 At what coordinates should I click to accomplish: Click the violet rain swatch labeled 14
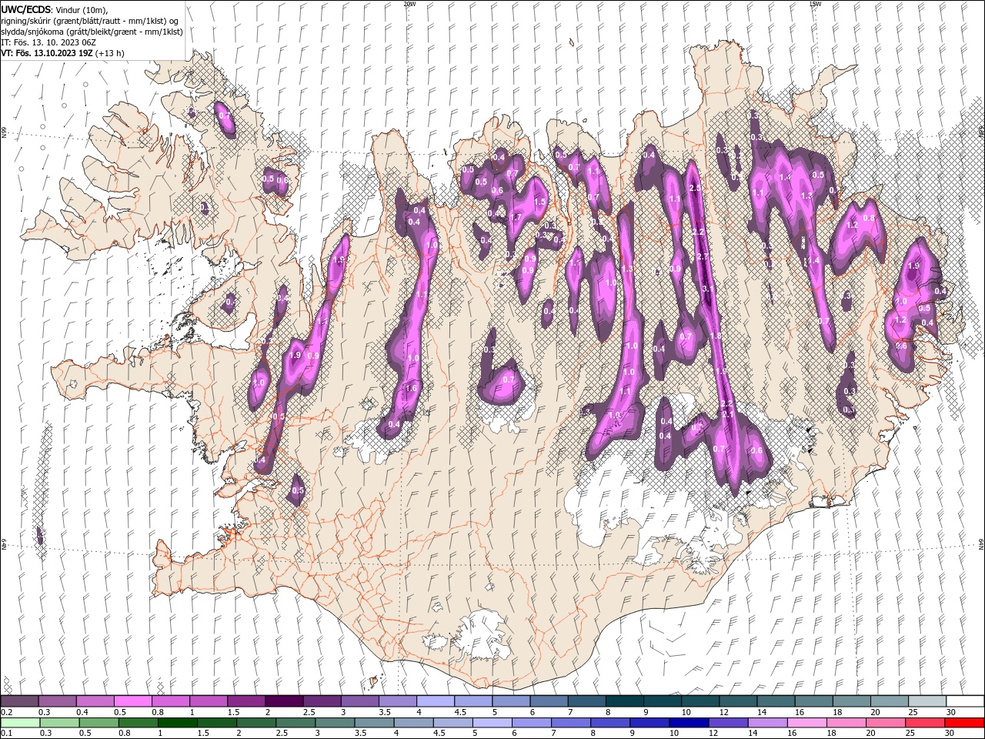766,723
